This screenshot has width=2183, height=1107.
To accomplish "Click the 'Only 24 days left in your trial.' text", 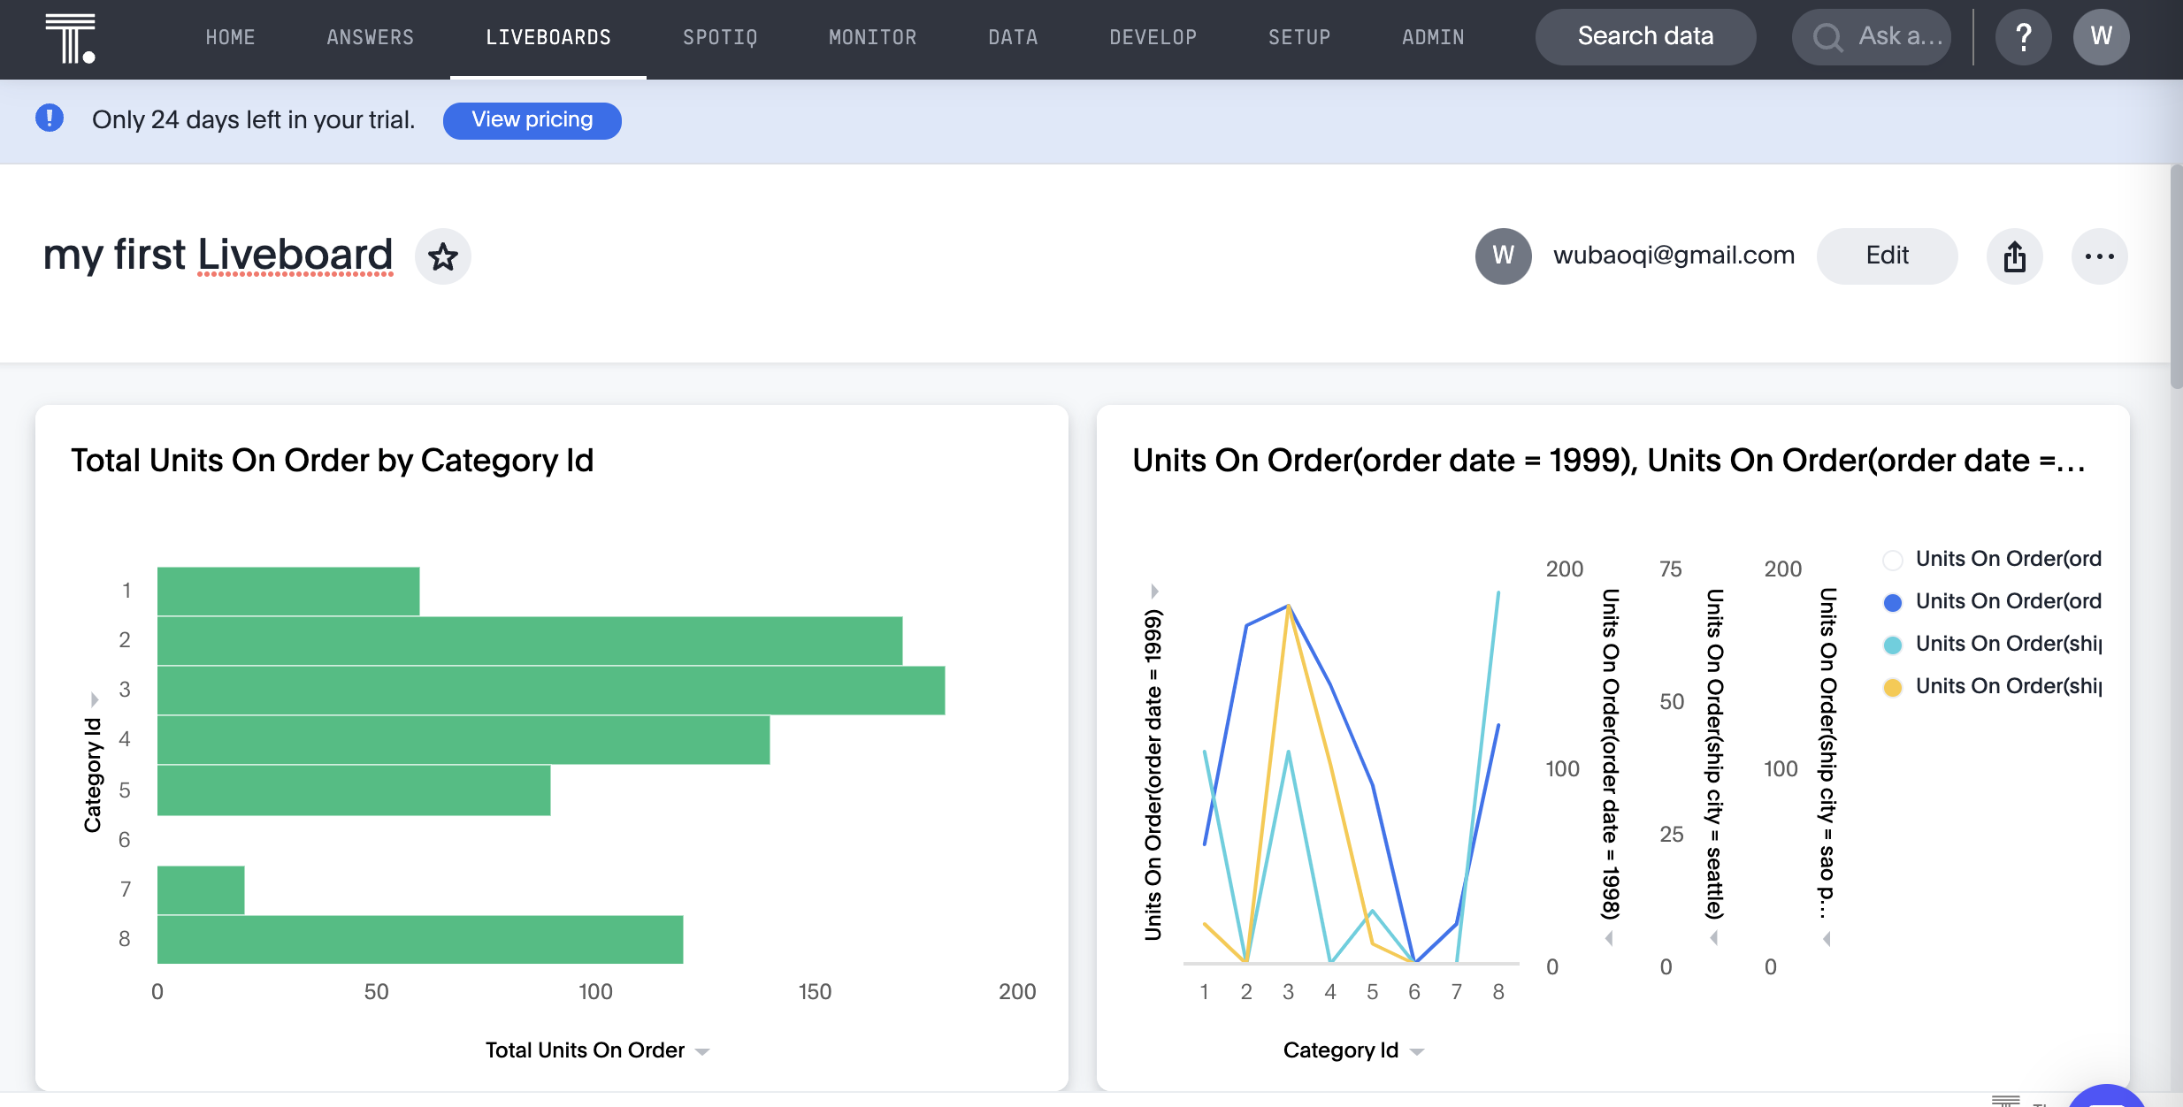I will pos(254,119).
